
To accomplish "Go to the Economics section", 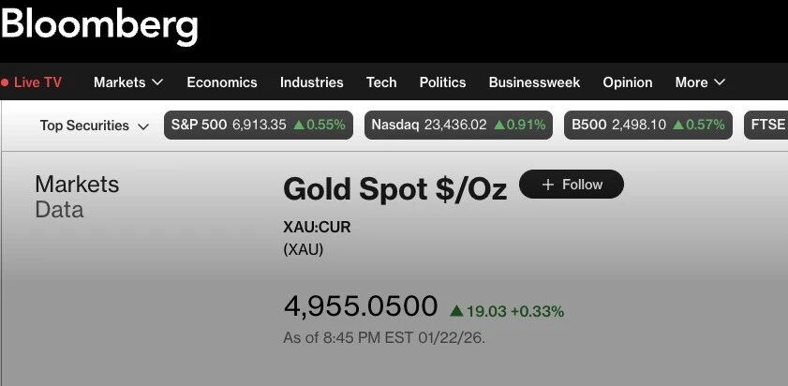I will (x=222, y=82).
